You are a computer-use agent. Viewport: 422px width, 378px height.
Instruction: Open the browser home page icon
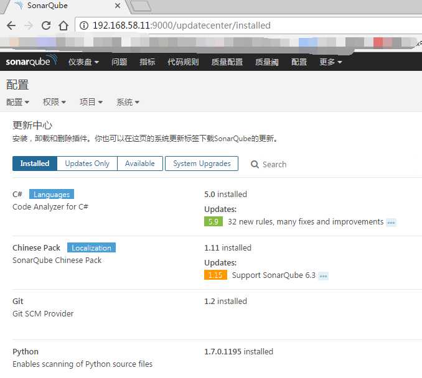(x=63, y=25)
